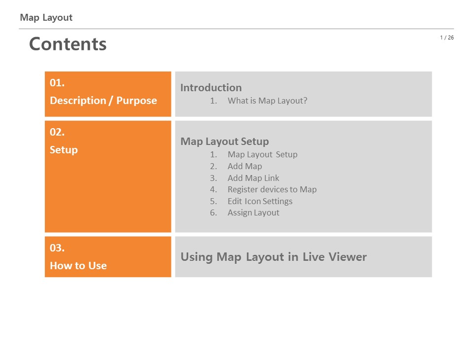Select item 1 'Map Layout Setup'
Screen dimensions: 473x355
262,154
